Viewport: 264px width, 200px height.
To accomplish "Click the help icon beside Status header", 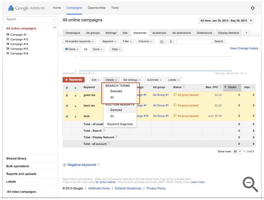I will click(184, 87).
